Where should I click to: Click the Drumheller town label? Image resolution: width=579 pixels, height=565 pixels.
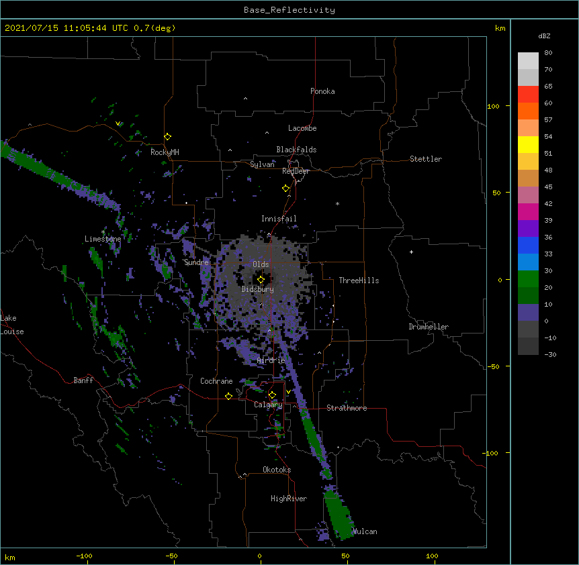point(429,327)
